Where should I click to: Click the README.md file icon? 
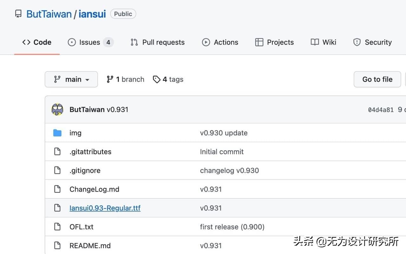pos(57,245)
